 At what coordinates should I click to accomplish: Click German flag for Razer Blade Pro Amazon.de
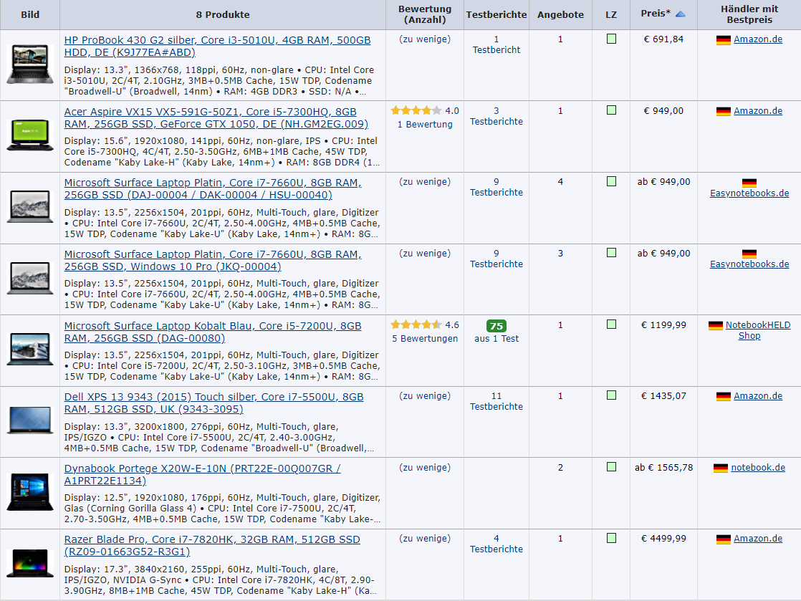pos(724,539)
